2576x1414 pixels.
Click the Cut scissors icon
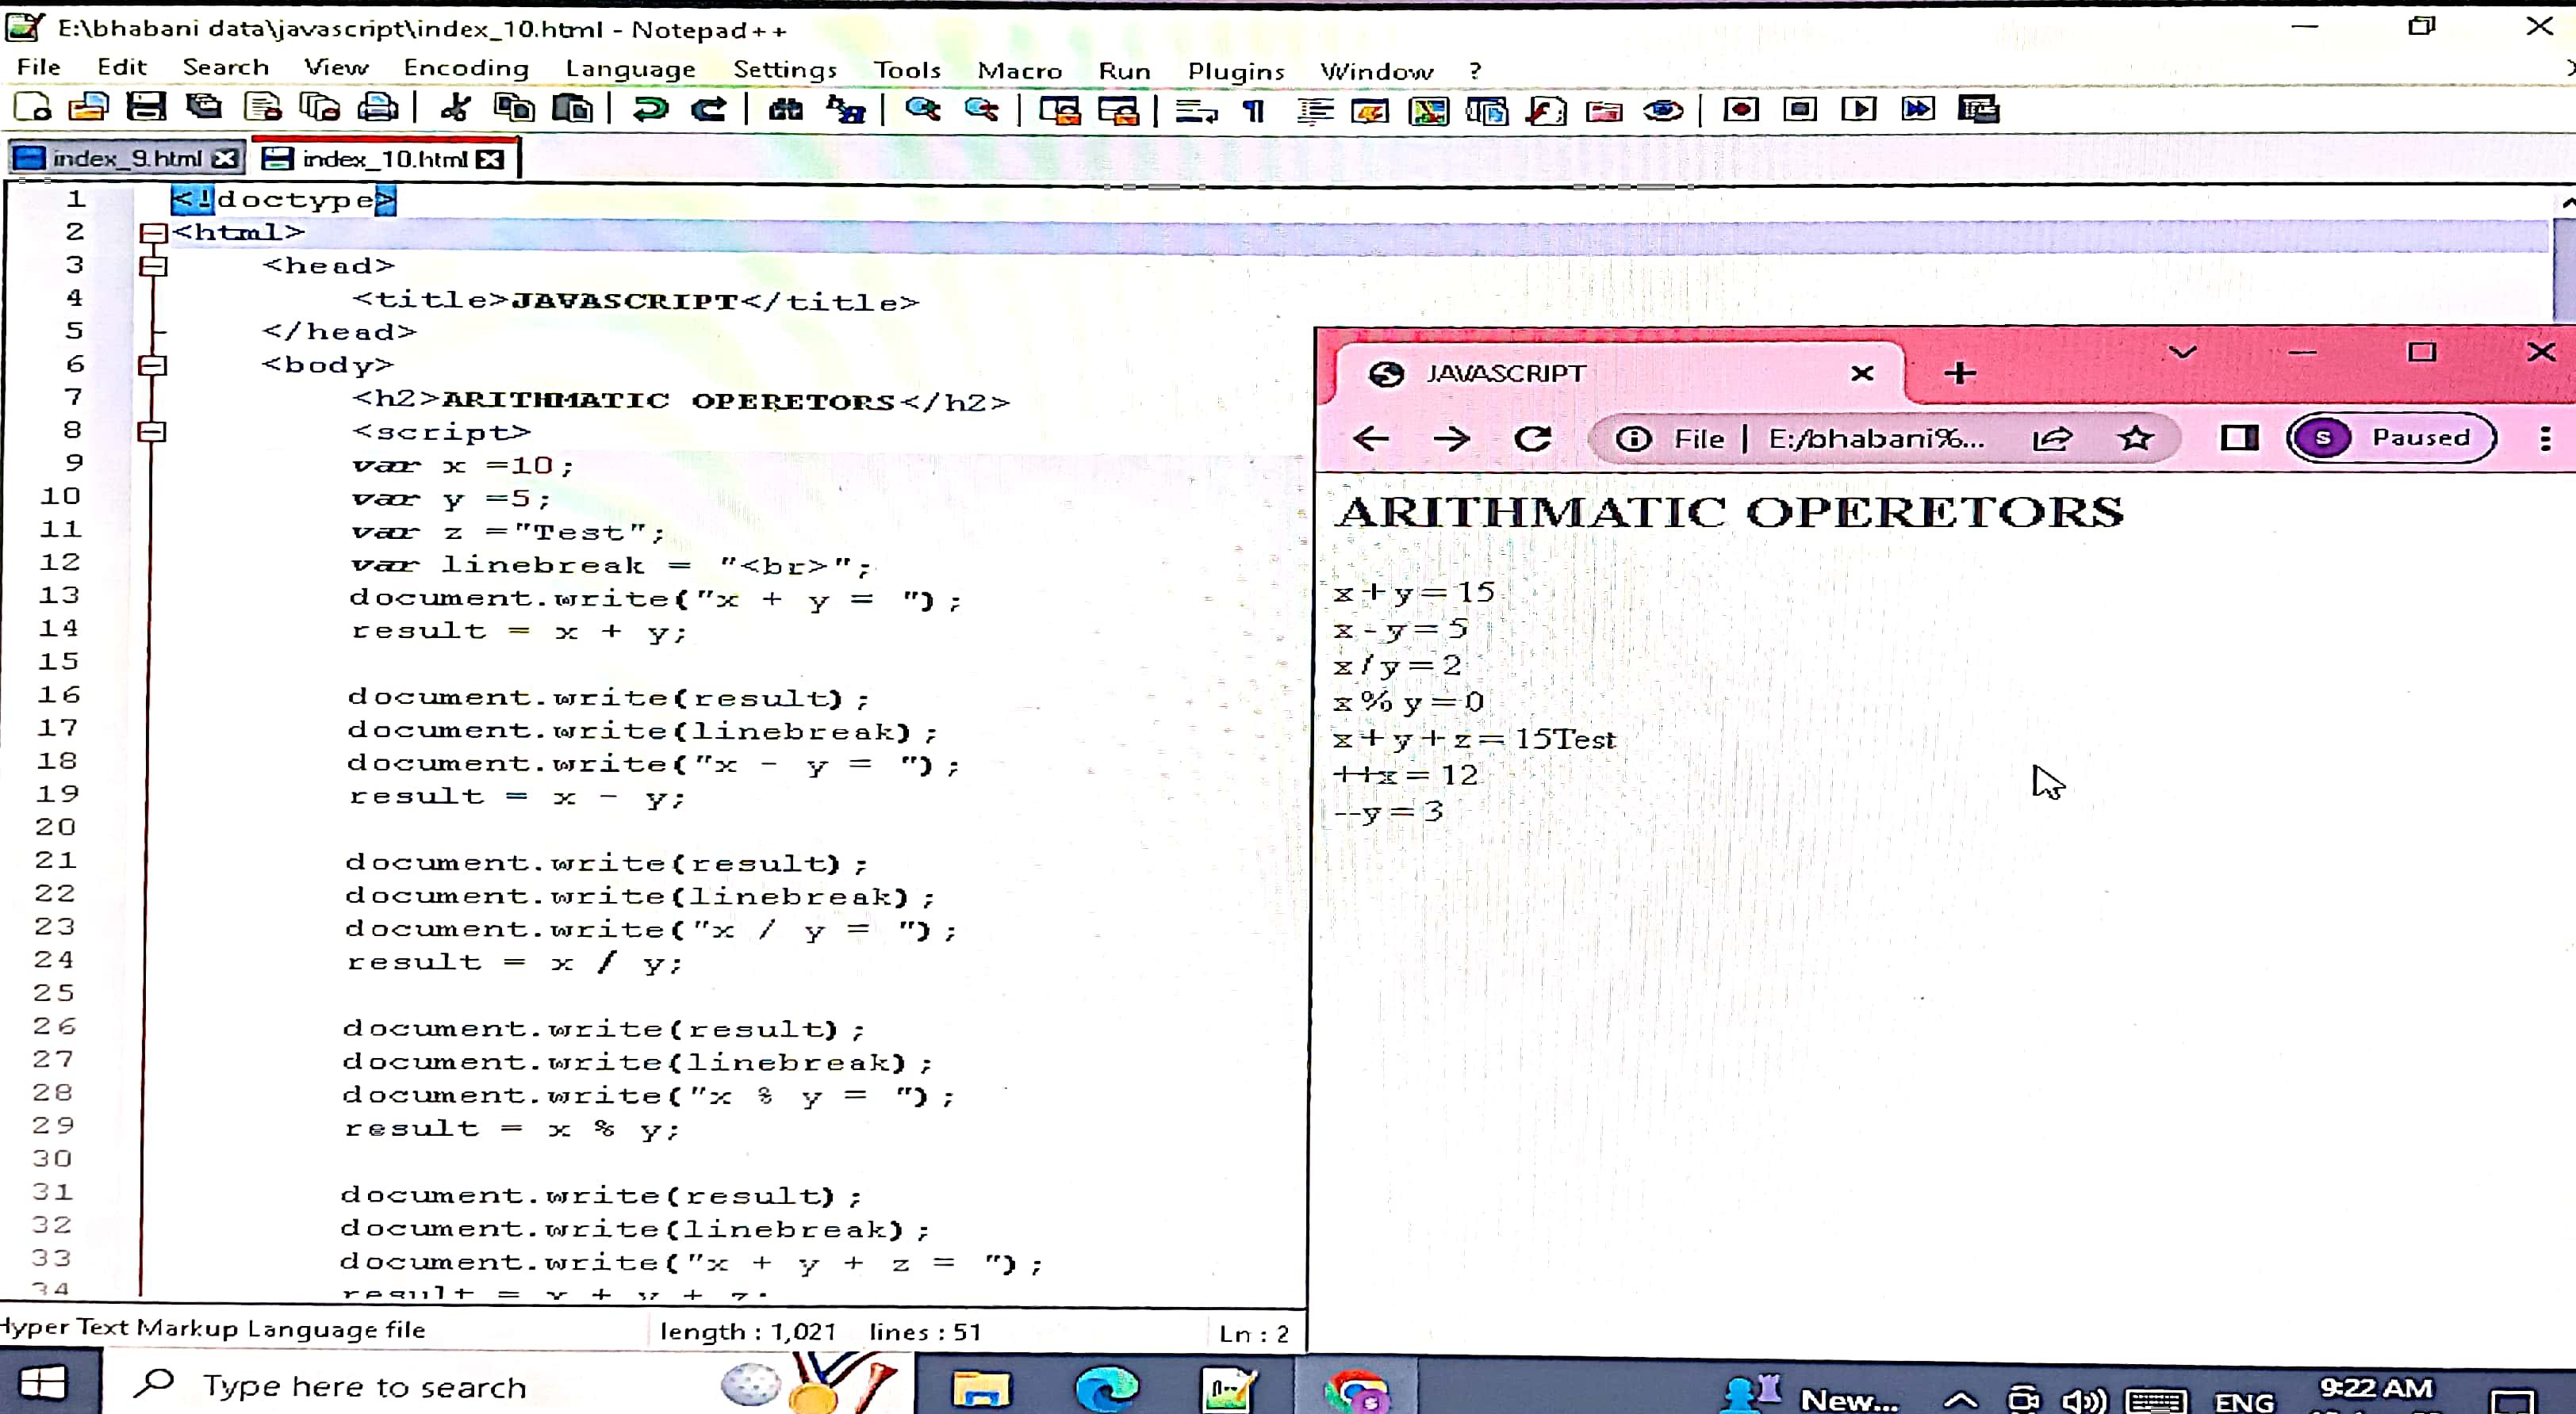(456, 108)
